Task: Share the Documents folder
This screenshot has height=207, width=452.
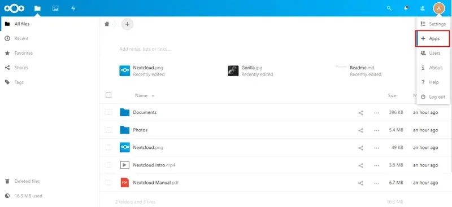Action: point(360,113)
